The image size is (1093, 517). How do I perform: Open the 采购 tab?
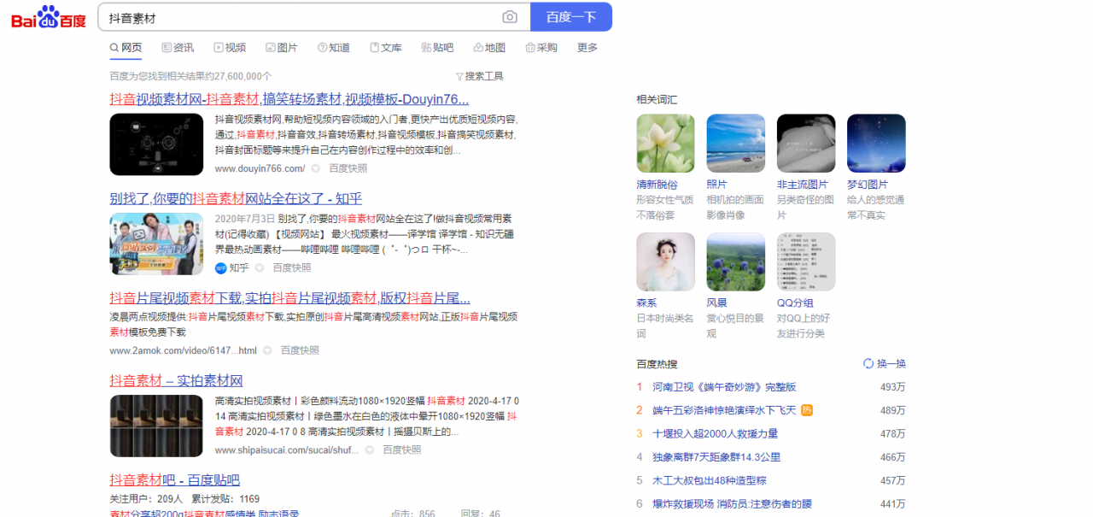(541, 48)
